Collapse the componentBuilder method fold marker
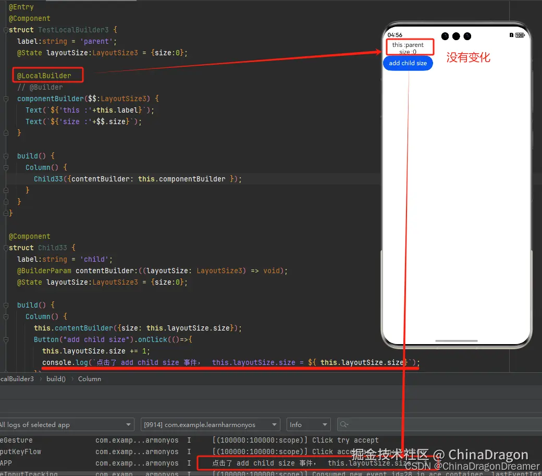 click(x=6, y=99)
